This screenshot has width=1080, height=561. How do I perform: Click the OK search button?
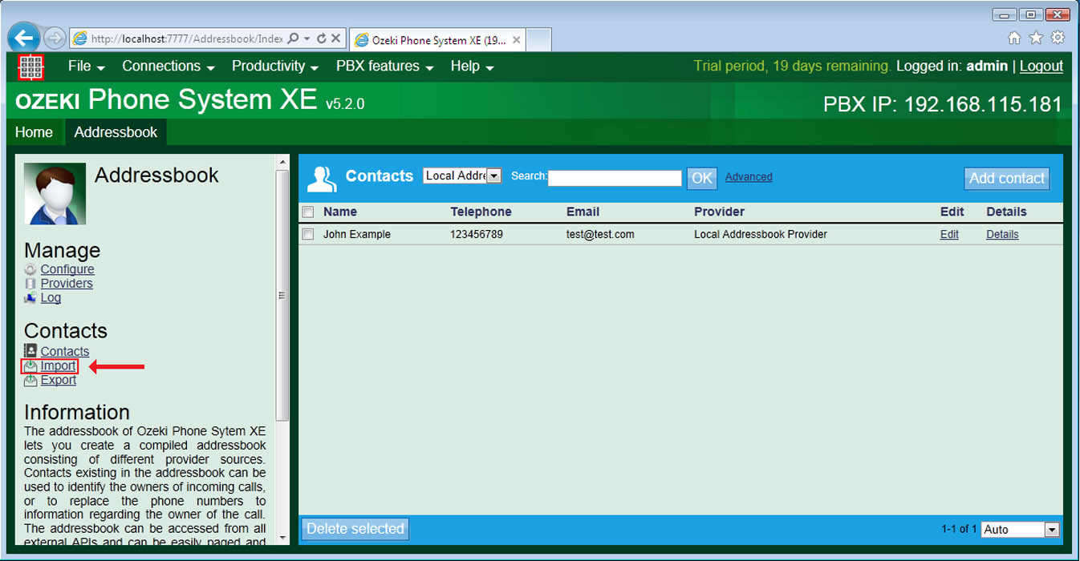[x=702, y=178]
